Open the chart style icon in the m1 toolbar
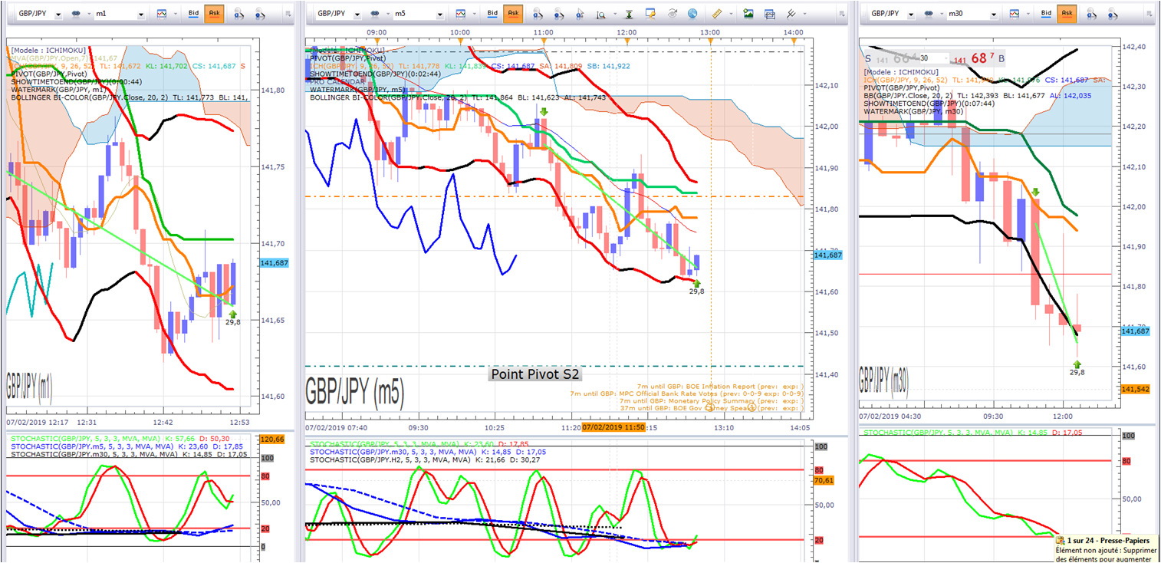The width and height of the screenshot is (1161, 563). (162, 14)
